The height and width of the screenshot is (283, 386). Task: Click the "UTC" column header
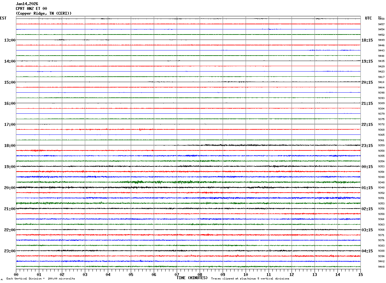click(x=368, y=18)
